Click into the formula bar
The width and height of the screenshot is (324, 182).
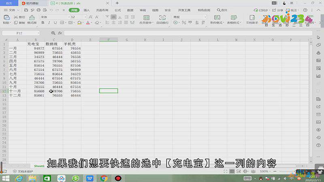tap(188, 33)
